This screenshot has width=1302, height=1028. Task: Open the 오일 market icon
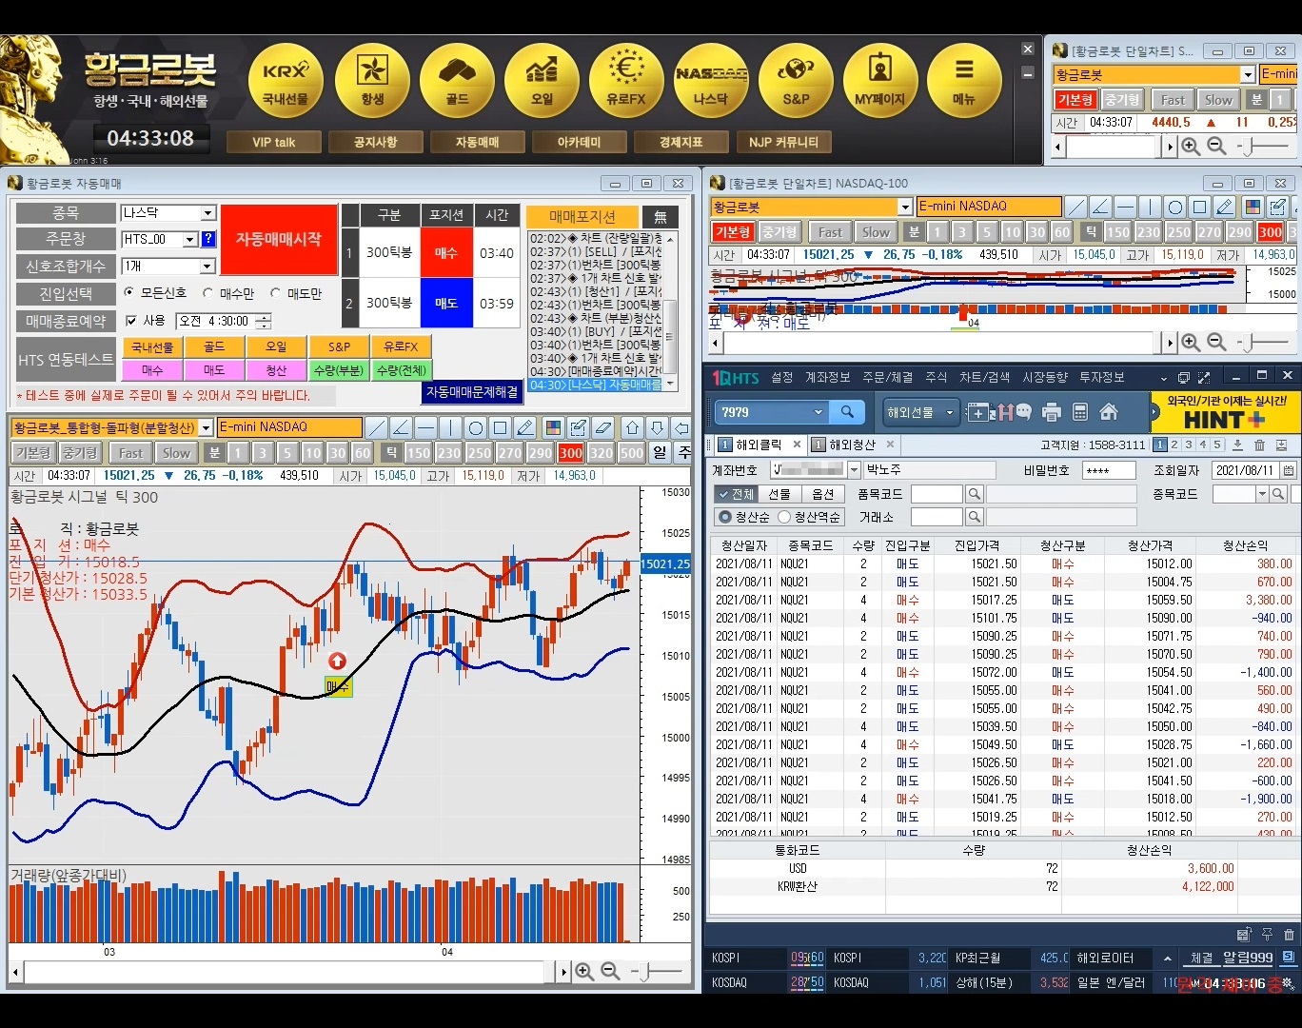point(542,80)
